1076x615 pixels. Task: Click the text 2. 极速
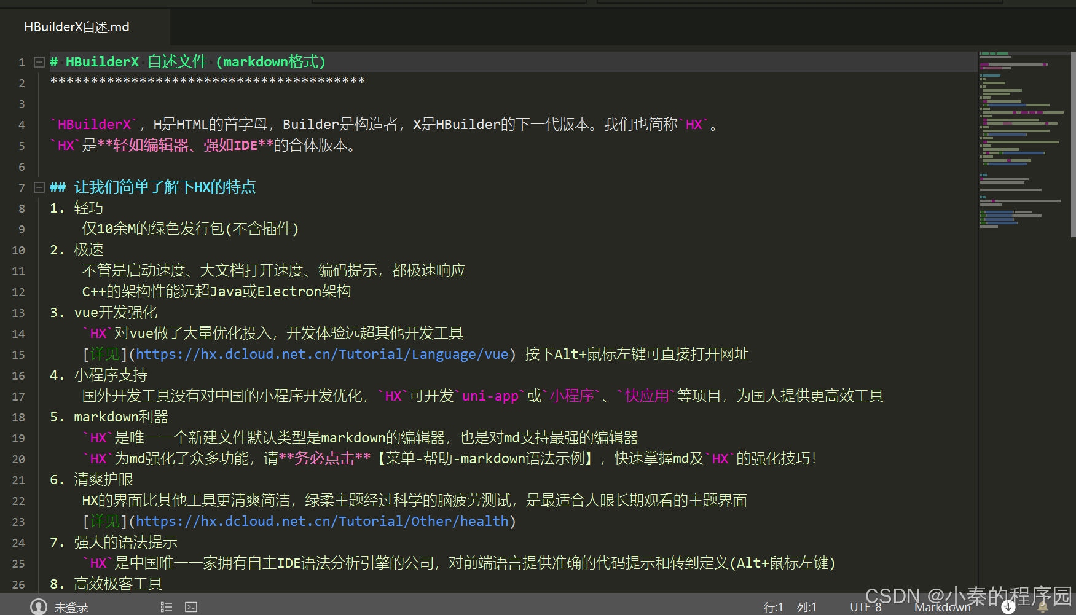coord(77,250)
